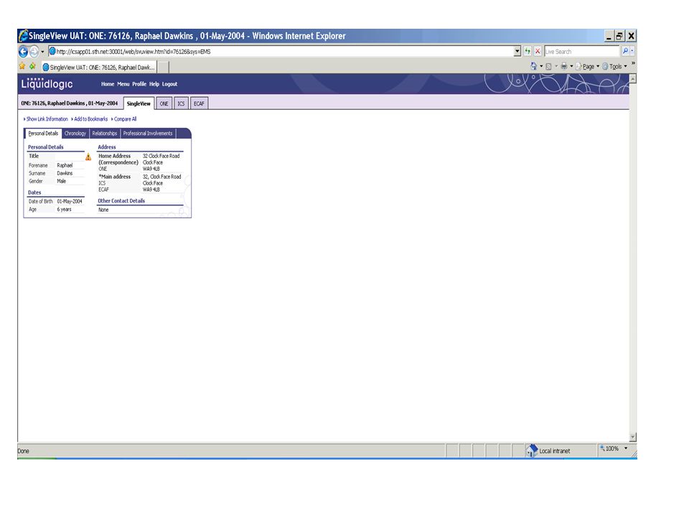
Task: Click the Compare All link
Action: point(125,119)
